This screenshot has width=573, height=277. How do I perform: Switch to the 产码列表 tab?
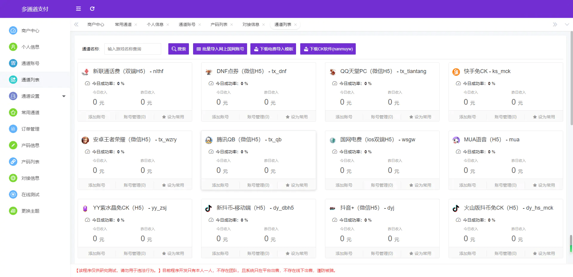[x=219, y=24]
